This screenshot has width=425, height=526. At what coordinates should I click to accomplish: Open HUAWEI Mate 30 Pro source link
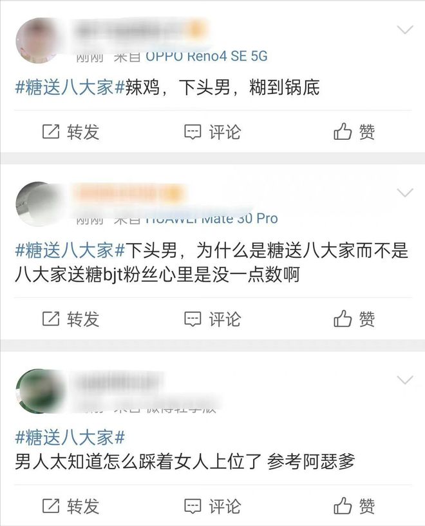click(212, 219)
